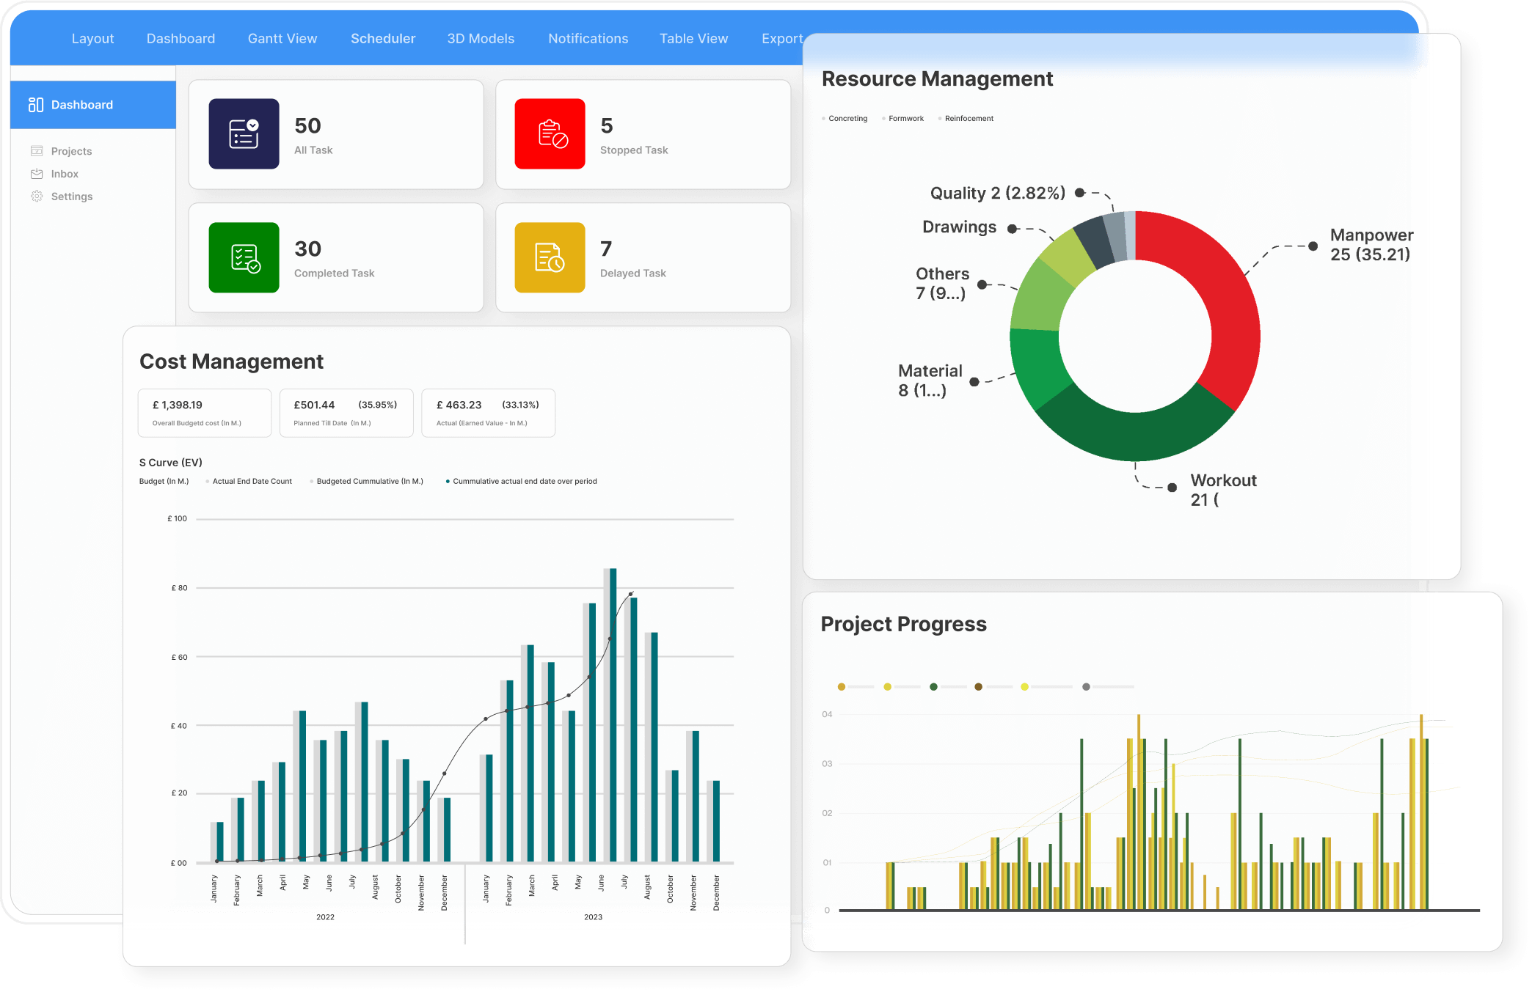
Task: Click the Table View link
Action: 693,38
